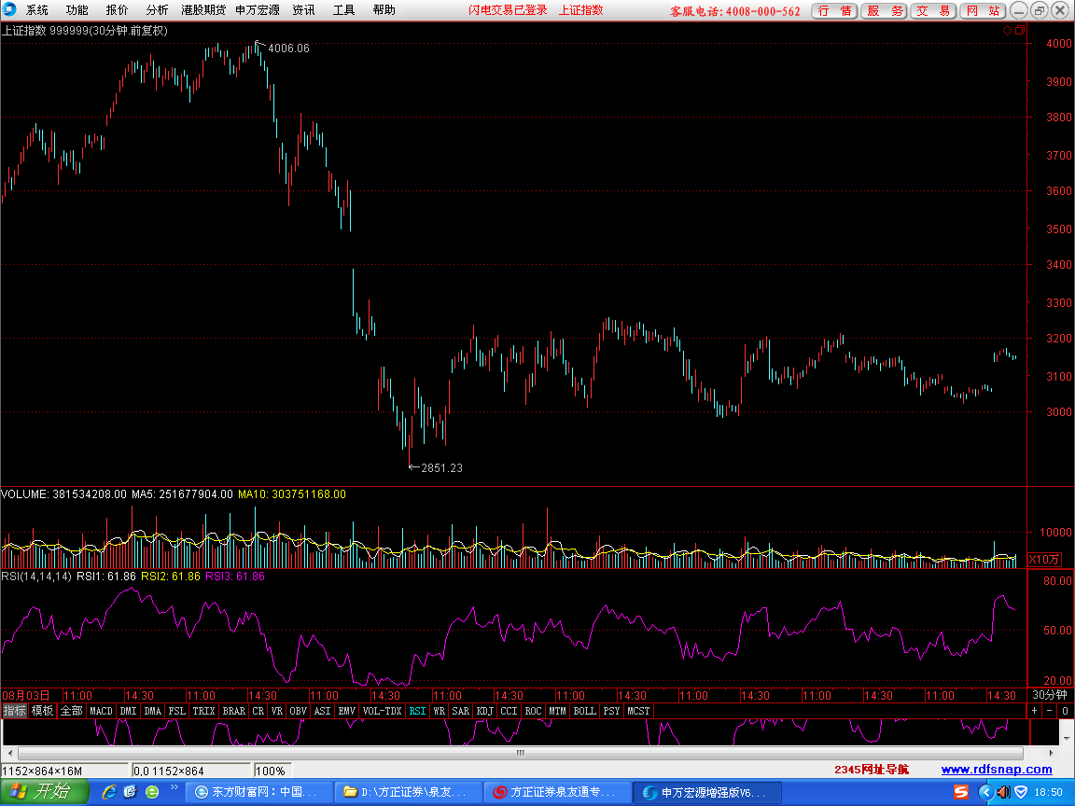Switch to the KDJ indicator

coord(484,711)
